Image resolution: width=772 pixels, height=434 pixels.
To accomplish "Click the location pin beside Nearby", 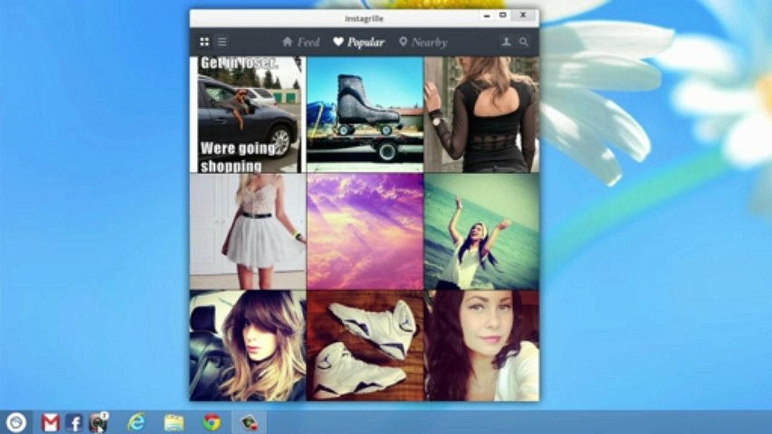I will (x=403, y=42).
